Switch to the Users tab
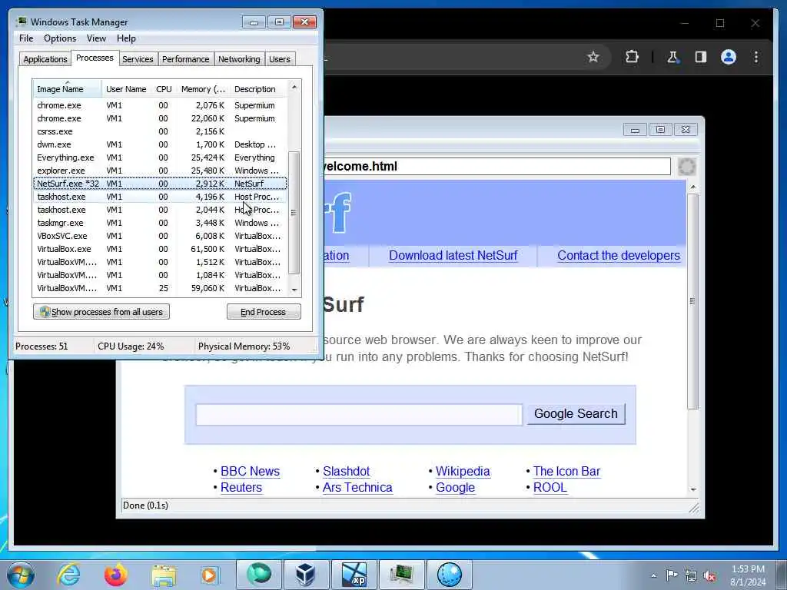The image size is (787, 590). (280, 59)
